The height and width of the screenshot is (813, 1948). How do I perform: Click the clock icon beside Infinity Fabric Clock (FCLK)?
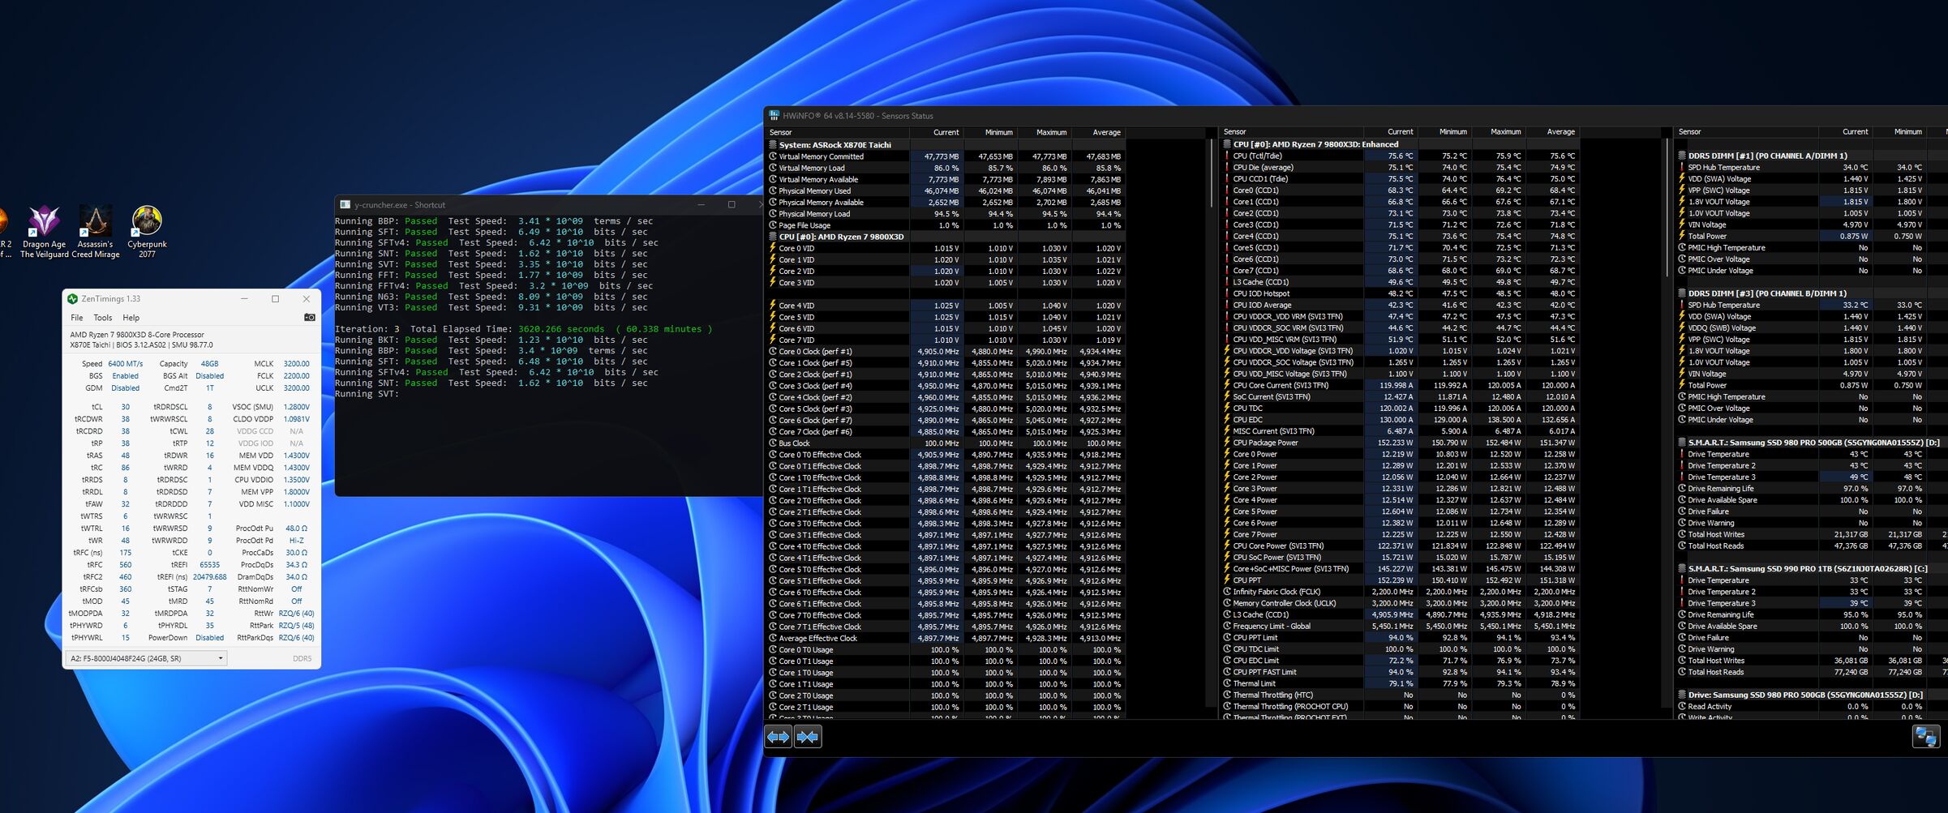point(1227,592)
